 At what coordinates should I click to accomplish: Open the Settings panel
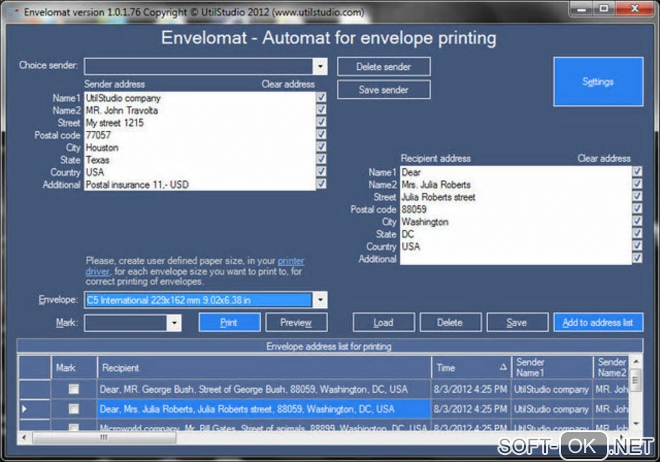tap(598, 82)
